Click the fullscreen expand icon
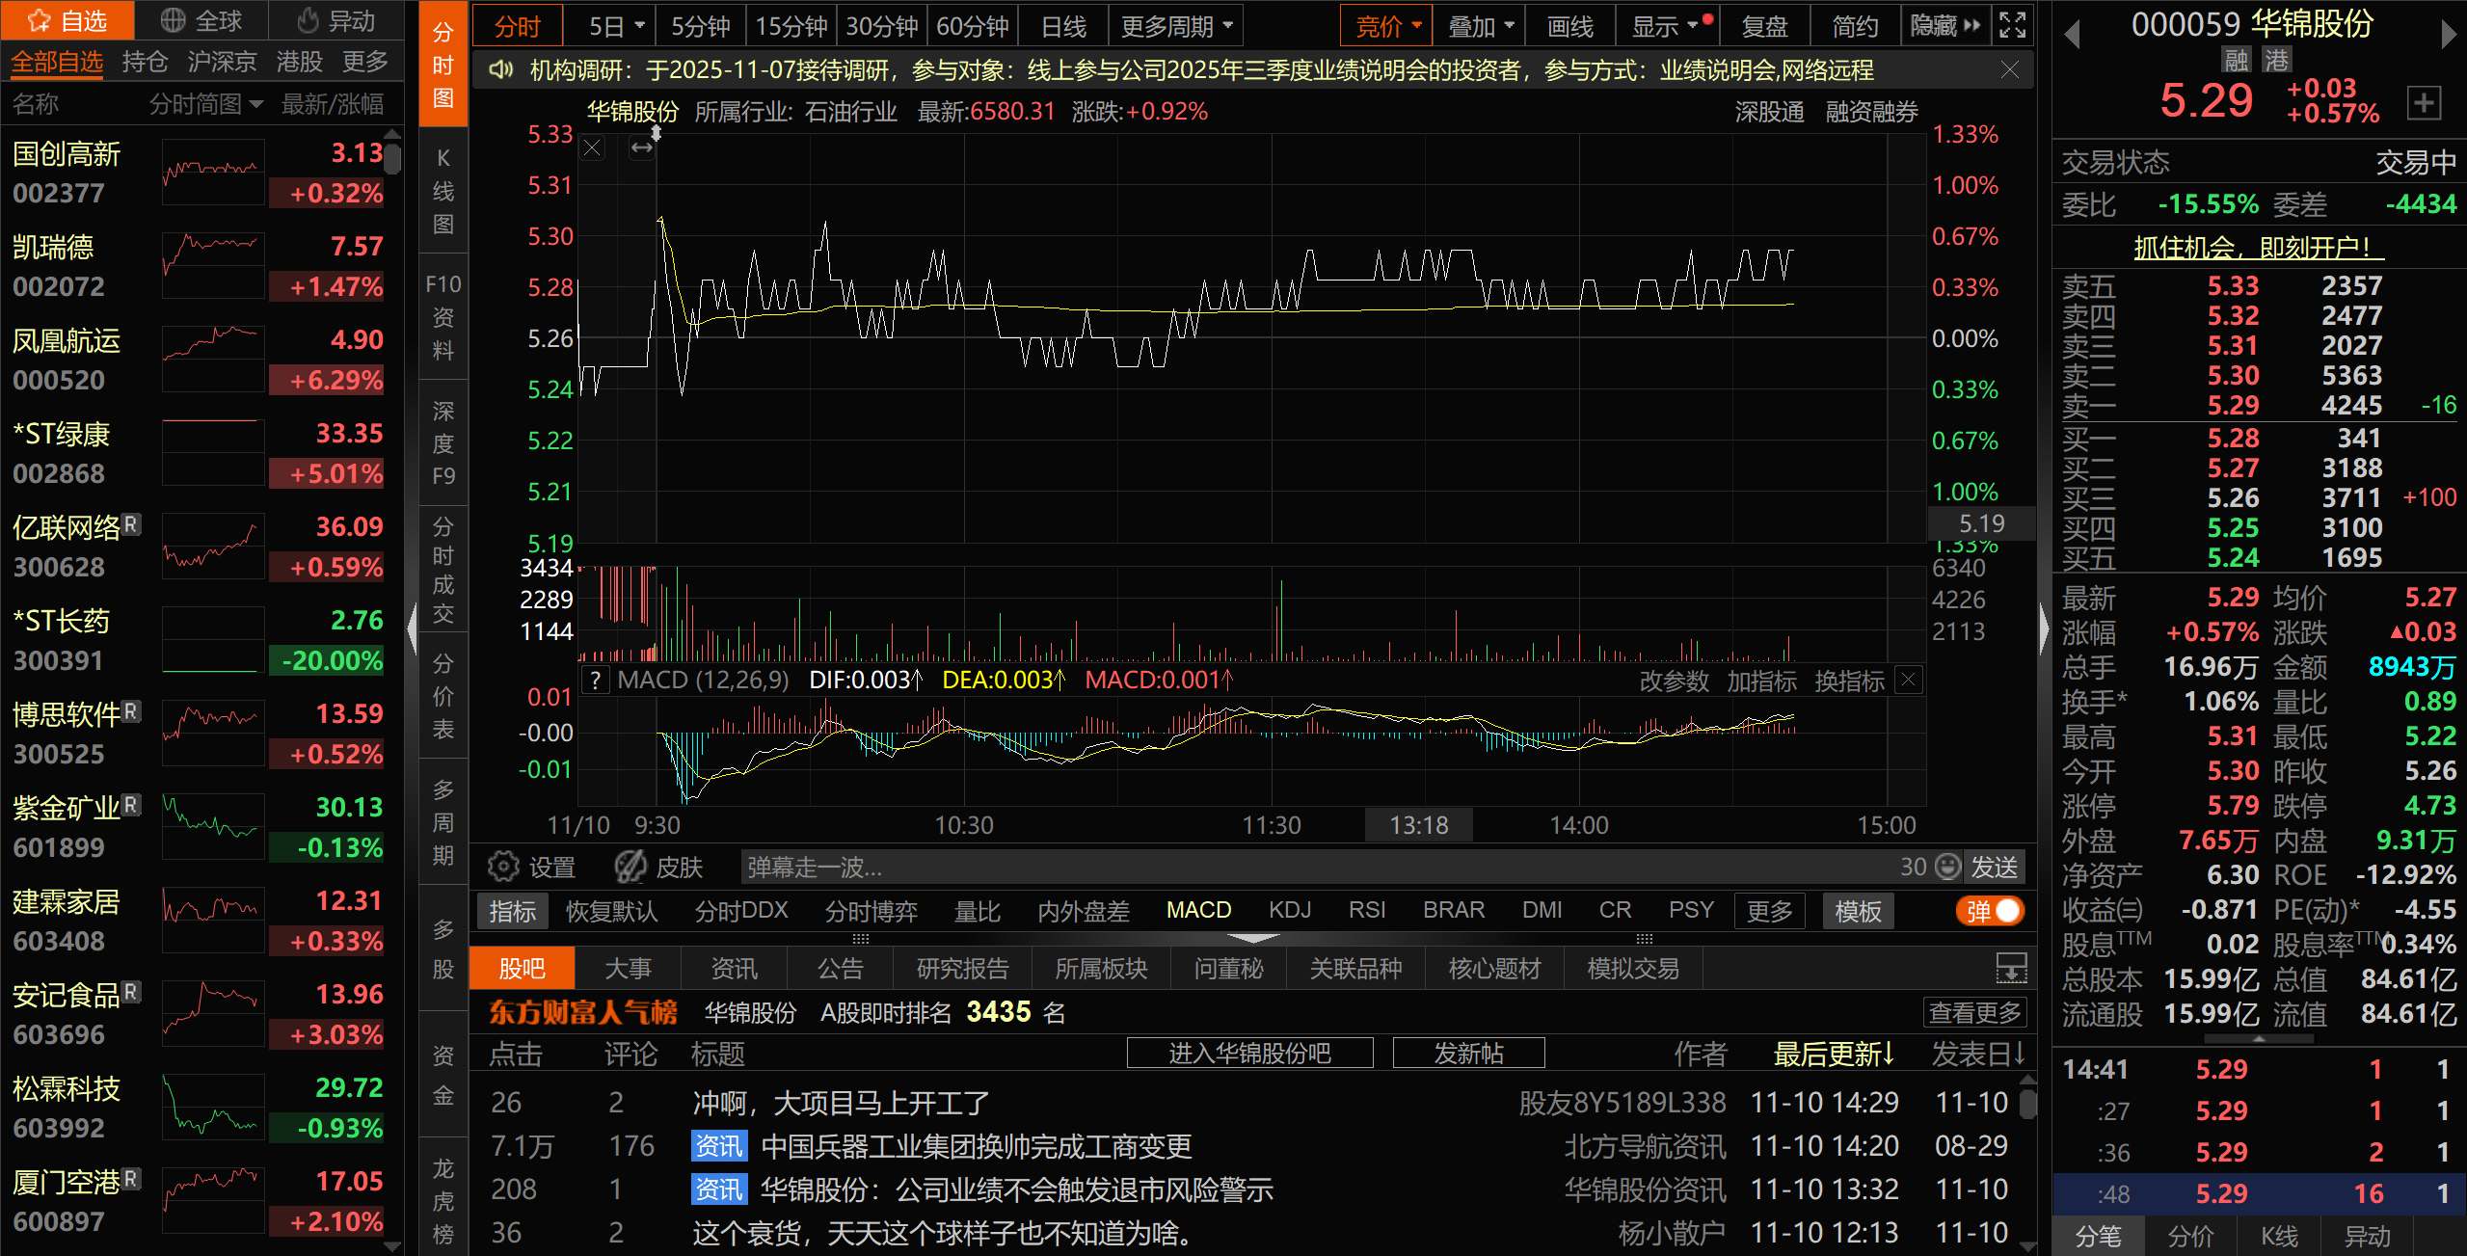Screen dimensions: 2467x1256 coord(2012,25)
